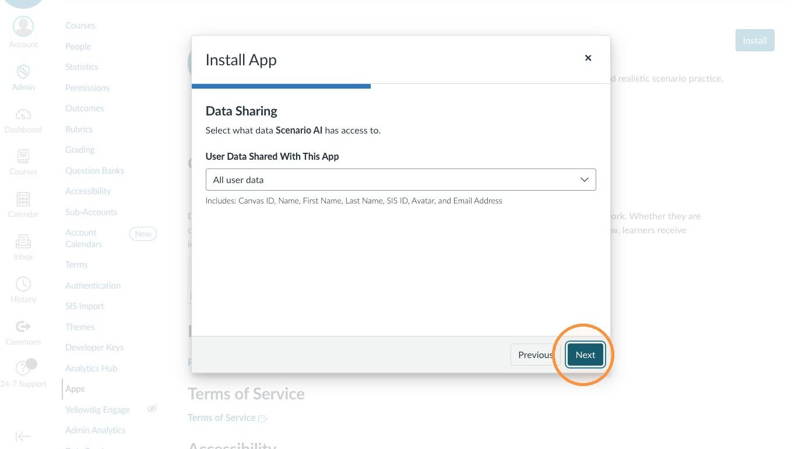Image resolution: width=802 pixels, height=449 pixels.
Task: Open the User Data Shared dropdown
Action: (401, 180)
